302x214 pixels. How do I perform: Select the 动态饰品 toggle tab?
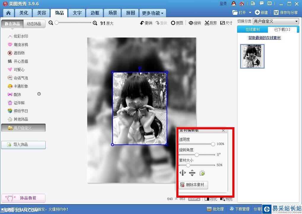pyautogui.click(x=34, y=24)
